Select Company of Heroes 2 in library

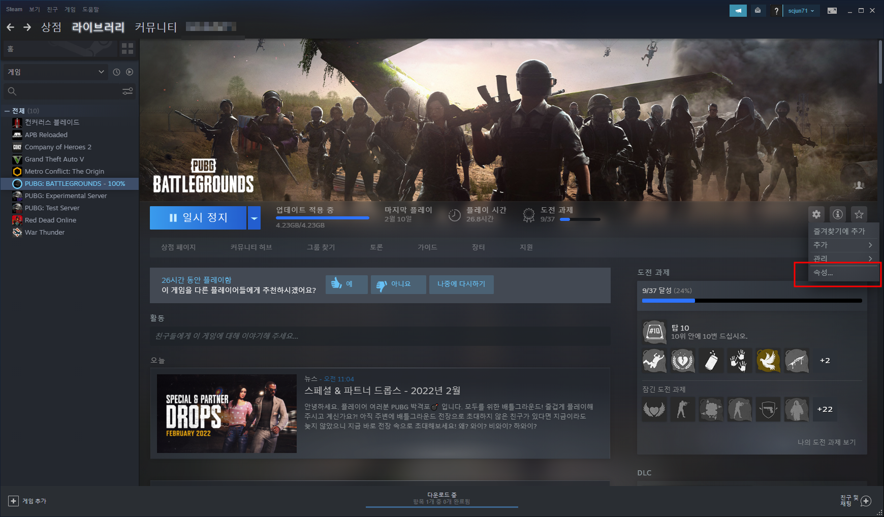[70, 147]
